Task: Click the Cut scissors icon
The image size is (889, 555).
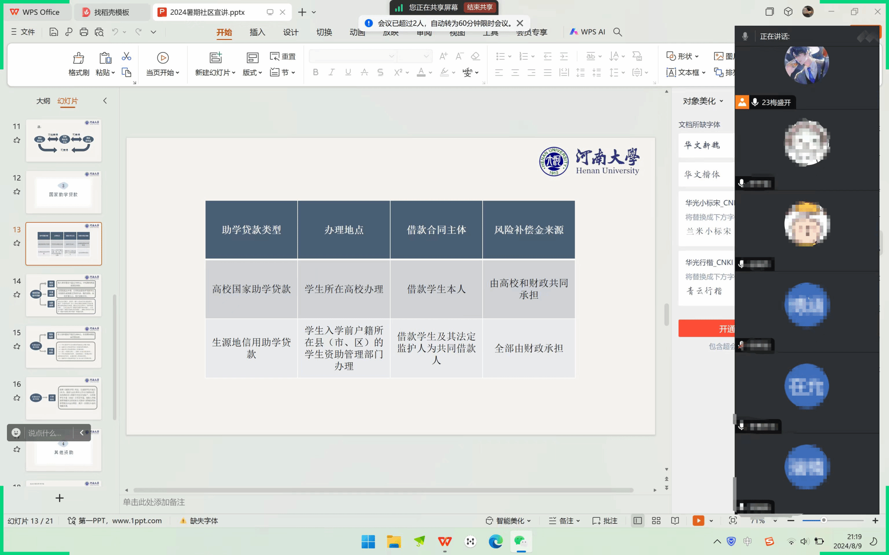Action: click(x=126, y=56)
